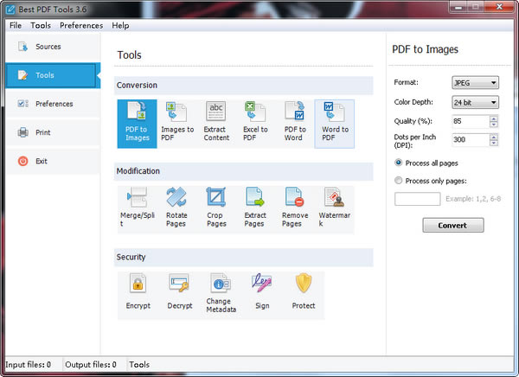Viewport: 519px width, 377px height.
Task: Click the Encrypt security tool
Action: coord(138,292)
